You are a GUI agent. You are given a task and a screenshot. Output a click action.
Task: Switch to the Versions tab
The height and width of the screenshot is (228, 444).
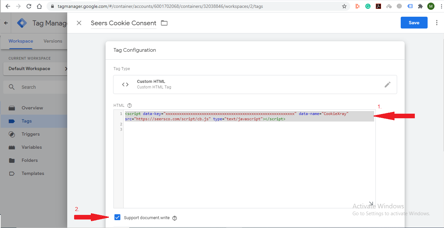coord(53,41)
